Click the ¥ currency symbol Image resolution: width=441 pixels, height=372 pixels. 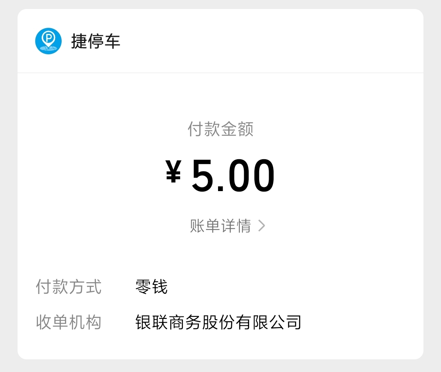tap(174, 172)
